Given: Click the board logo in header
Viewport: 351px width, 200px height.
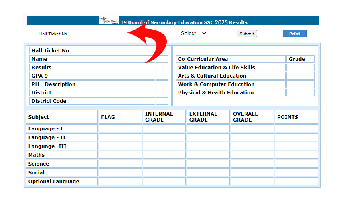Looking at the screenshot, I should 109,20.
